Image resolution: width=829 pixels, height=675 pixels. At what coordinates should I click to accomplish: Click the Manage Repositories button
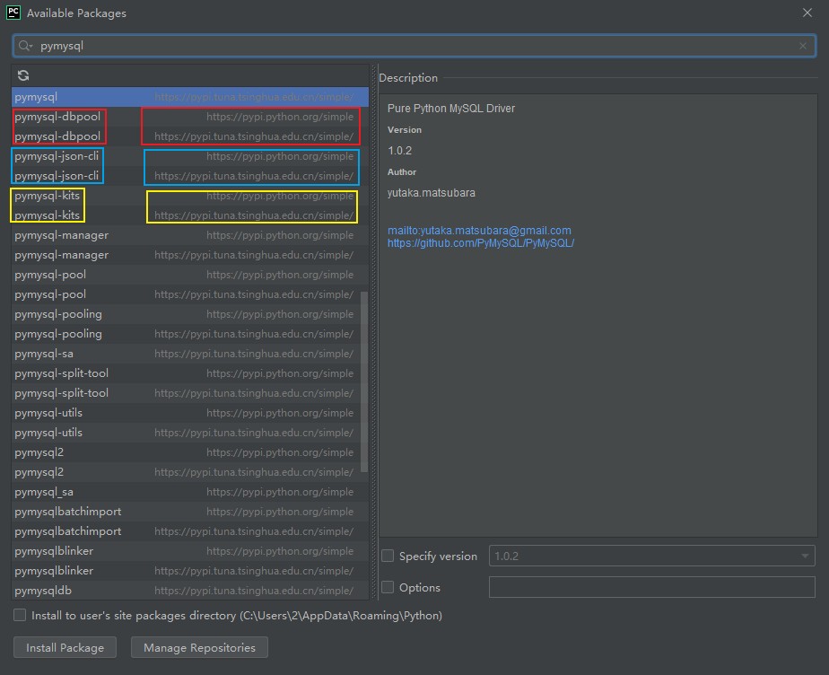tap(199, 647)
